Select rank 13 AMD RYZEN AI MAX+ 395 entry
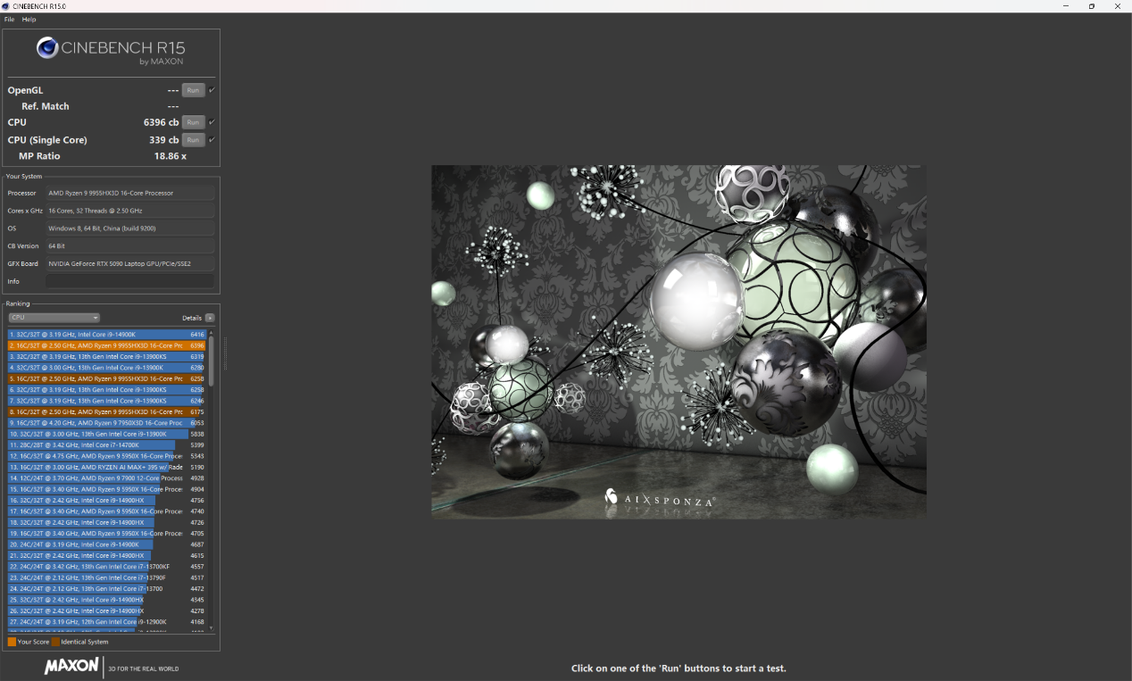The width and height of the screenshot is (1132, 681). pyautogui.click(x=107, y=467)
